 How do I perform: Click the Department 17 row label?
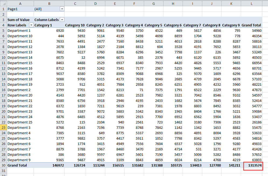(x=20, y=74)
